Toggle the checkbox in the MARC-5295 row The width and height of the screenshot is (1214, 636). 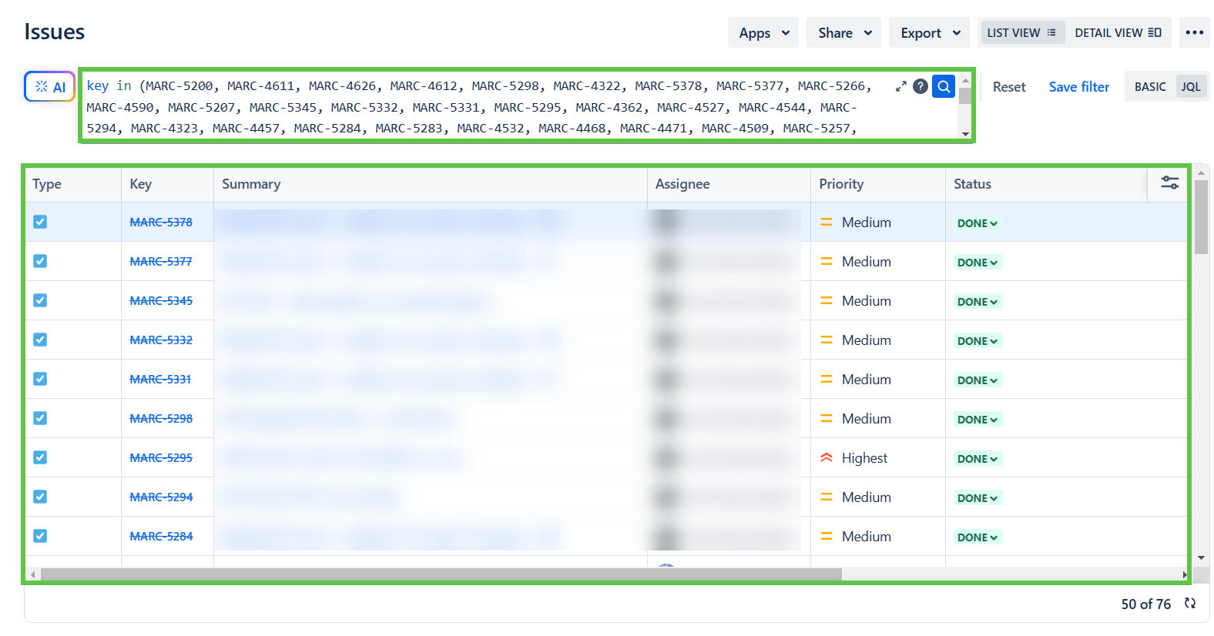(x=40, y=457)
